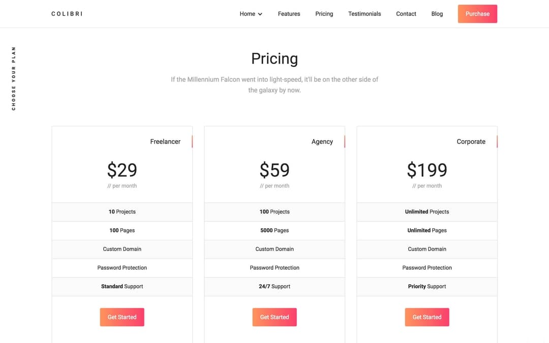Select the Corporate plan title
The image size is (549, 343).
(471, 141)
